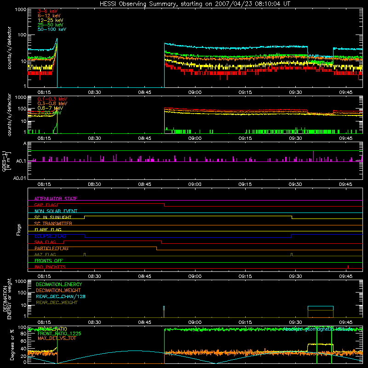Click the PARTICLE_FLAG label

coord(52,248)
